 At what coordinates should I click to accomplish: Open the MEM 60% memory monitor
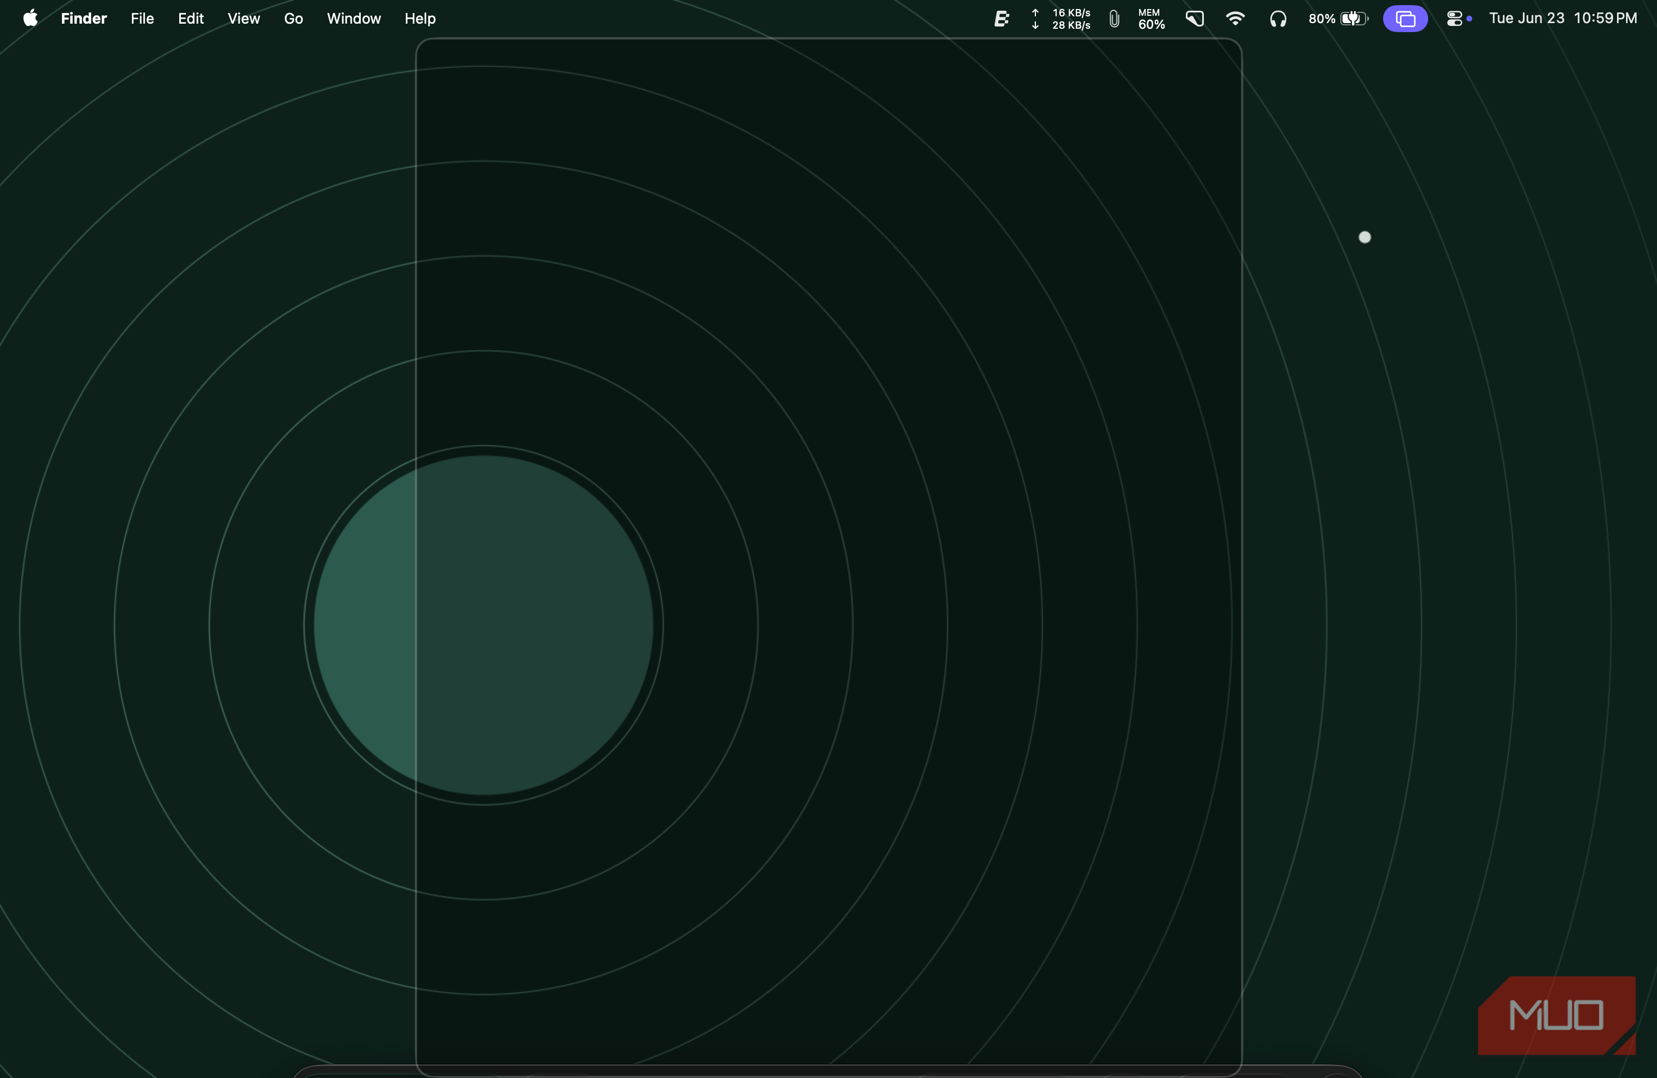(x=1151, y=19)
